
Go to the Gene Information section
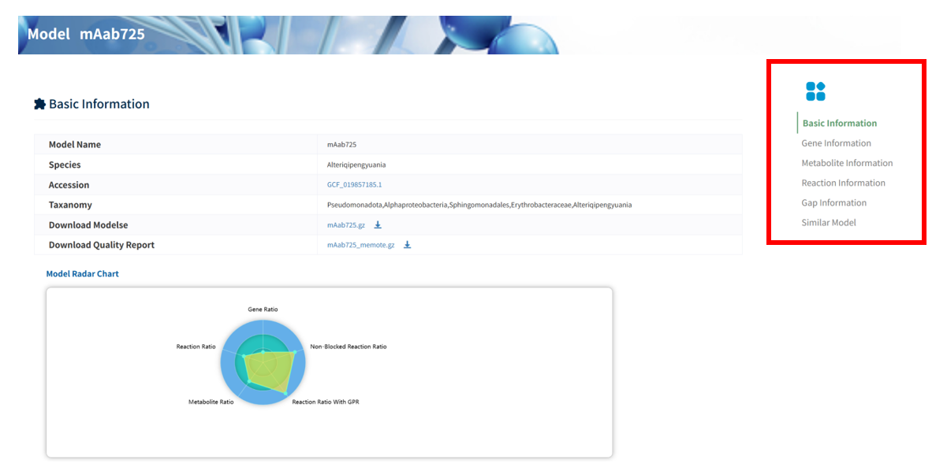[836, 143]
